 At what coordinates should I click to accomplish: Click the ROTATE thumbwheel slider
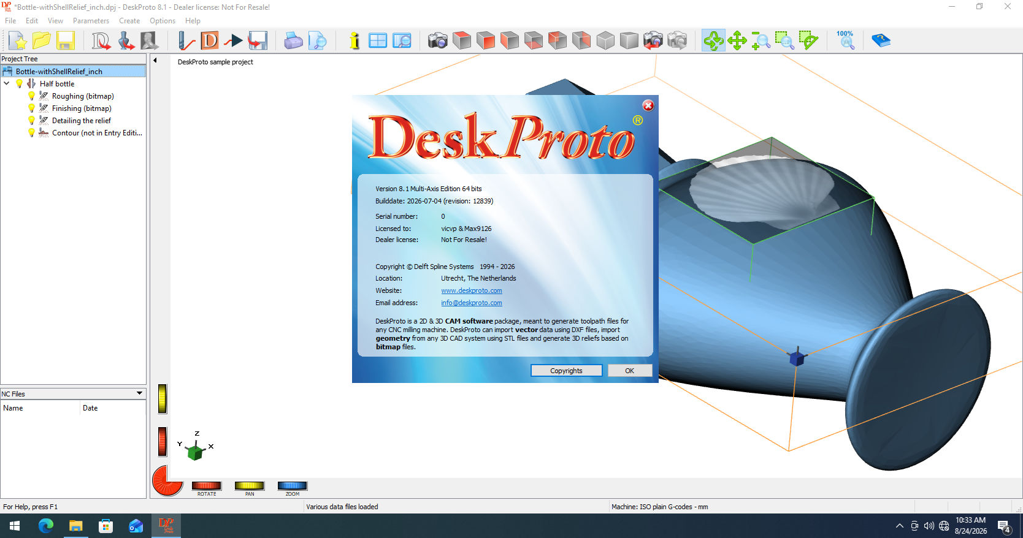click(x=207, y=485)
